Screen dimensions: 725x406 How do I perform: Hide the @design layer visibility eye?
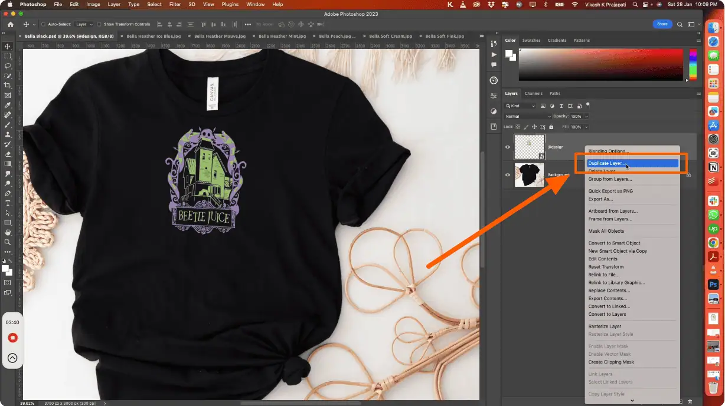[x=507, y=147]
